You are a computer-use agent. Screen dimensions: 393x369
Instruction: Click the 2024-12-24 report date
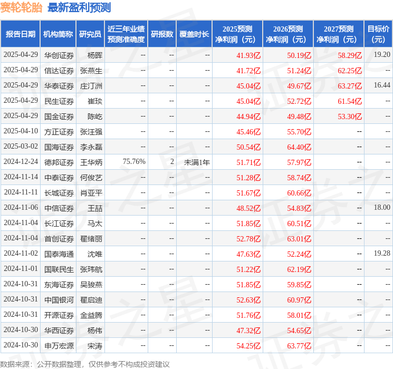coord(21,162)
